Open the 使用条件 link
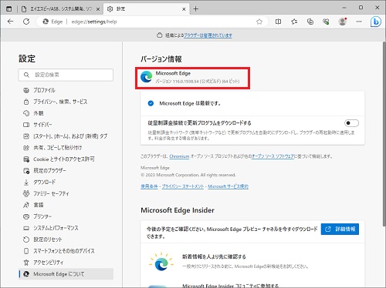This screenshot has height=288, width=386. (149, 186)
